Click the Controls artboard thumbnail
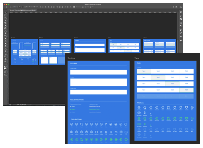Screen dimensions: 203x148 click(x=24, y=52)
